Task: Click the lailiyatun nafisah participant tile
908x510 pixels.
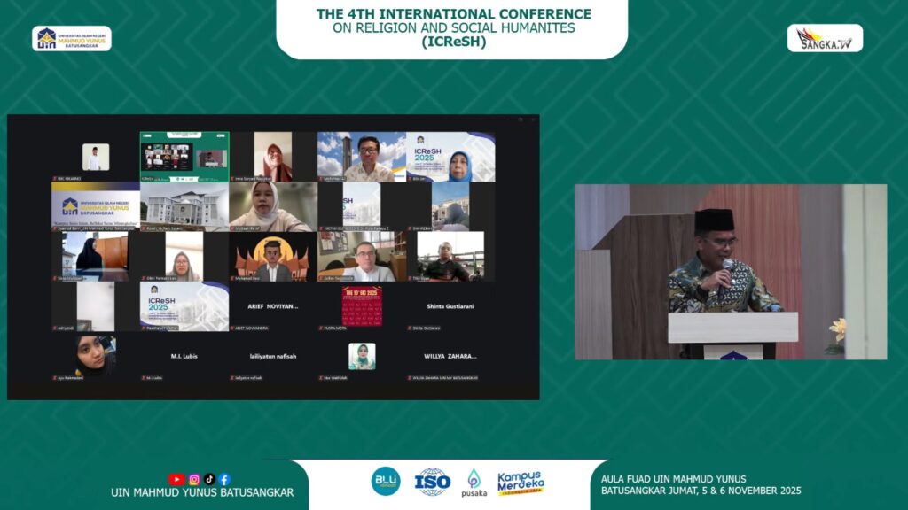Action: tap(273, 356)
